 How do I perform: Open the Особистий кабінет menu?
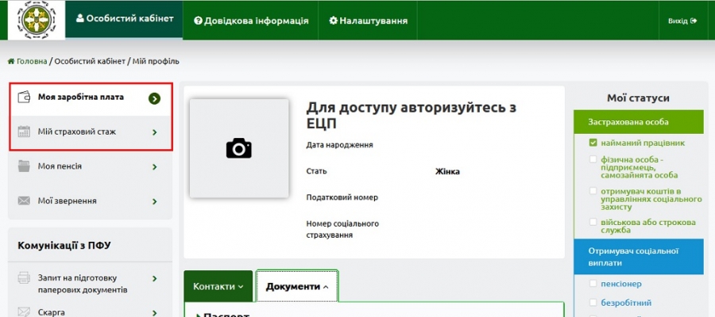pyautogui.click(x=125, y=19)
